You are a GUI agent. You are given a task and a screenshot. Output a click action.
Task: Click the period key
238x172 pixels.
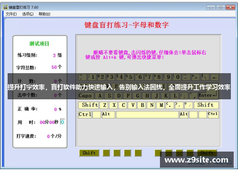coord(179,105)
